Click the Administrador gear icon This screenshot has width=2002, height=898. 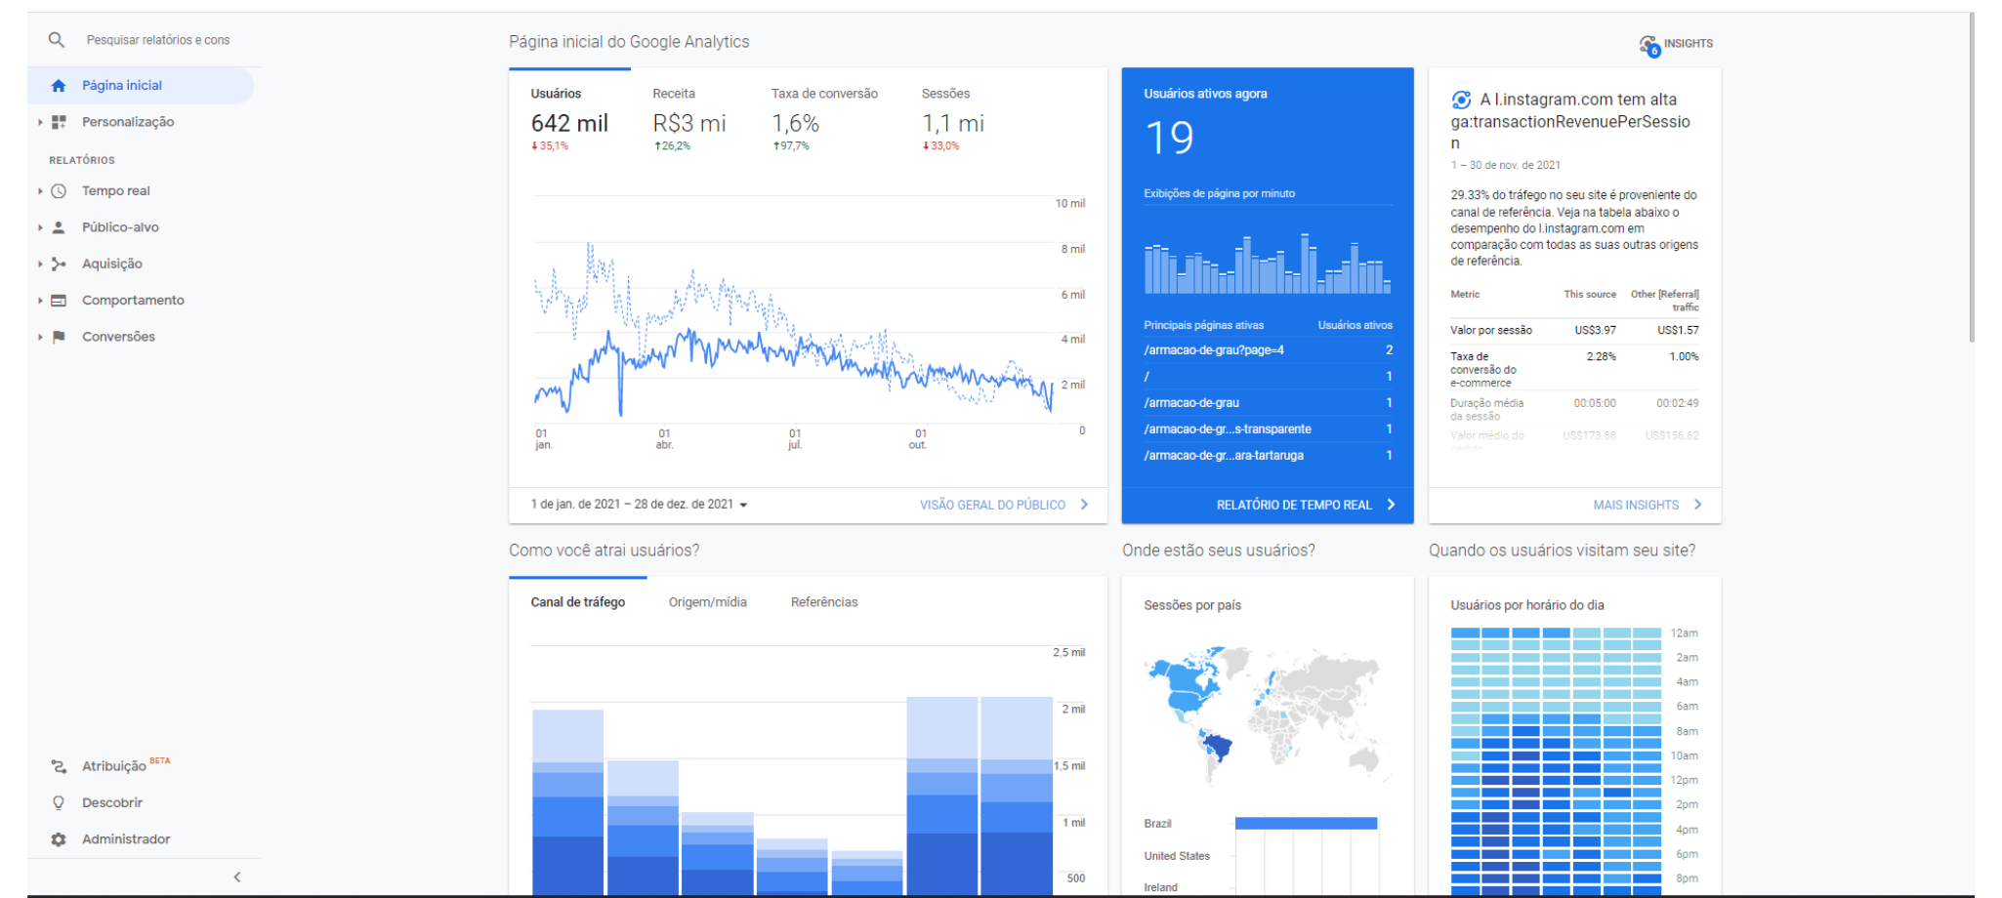coord(59,839)
